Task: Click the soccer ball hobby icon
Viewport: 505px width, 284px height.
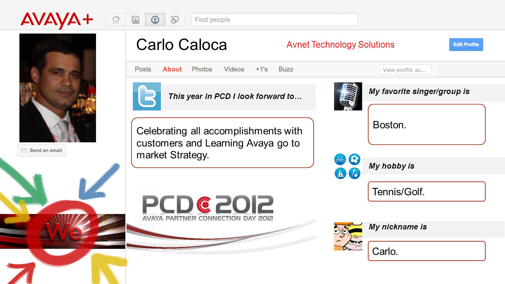Action: click(x=354, y=159)
